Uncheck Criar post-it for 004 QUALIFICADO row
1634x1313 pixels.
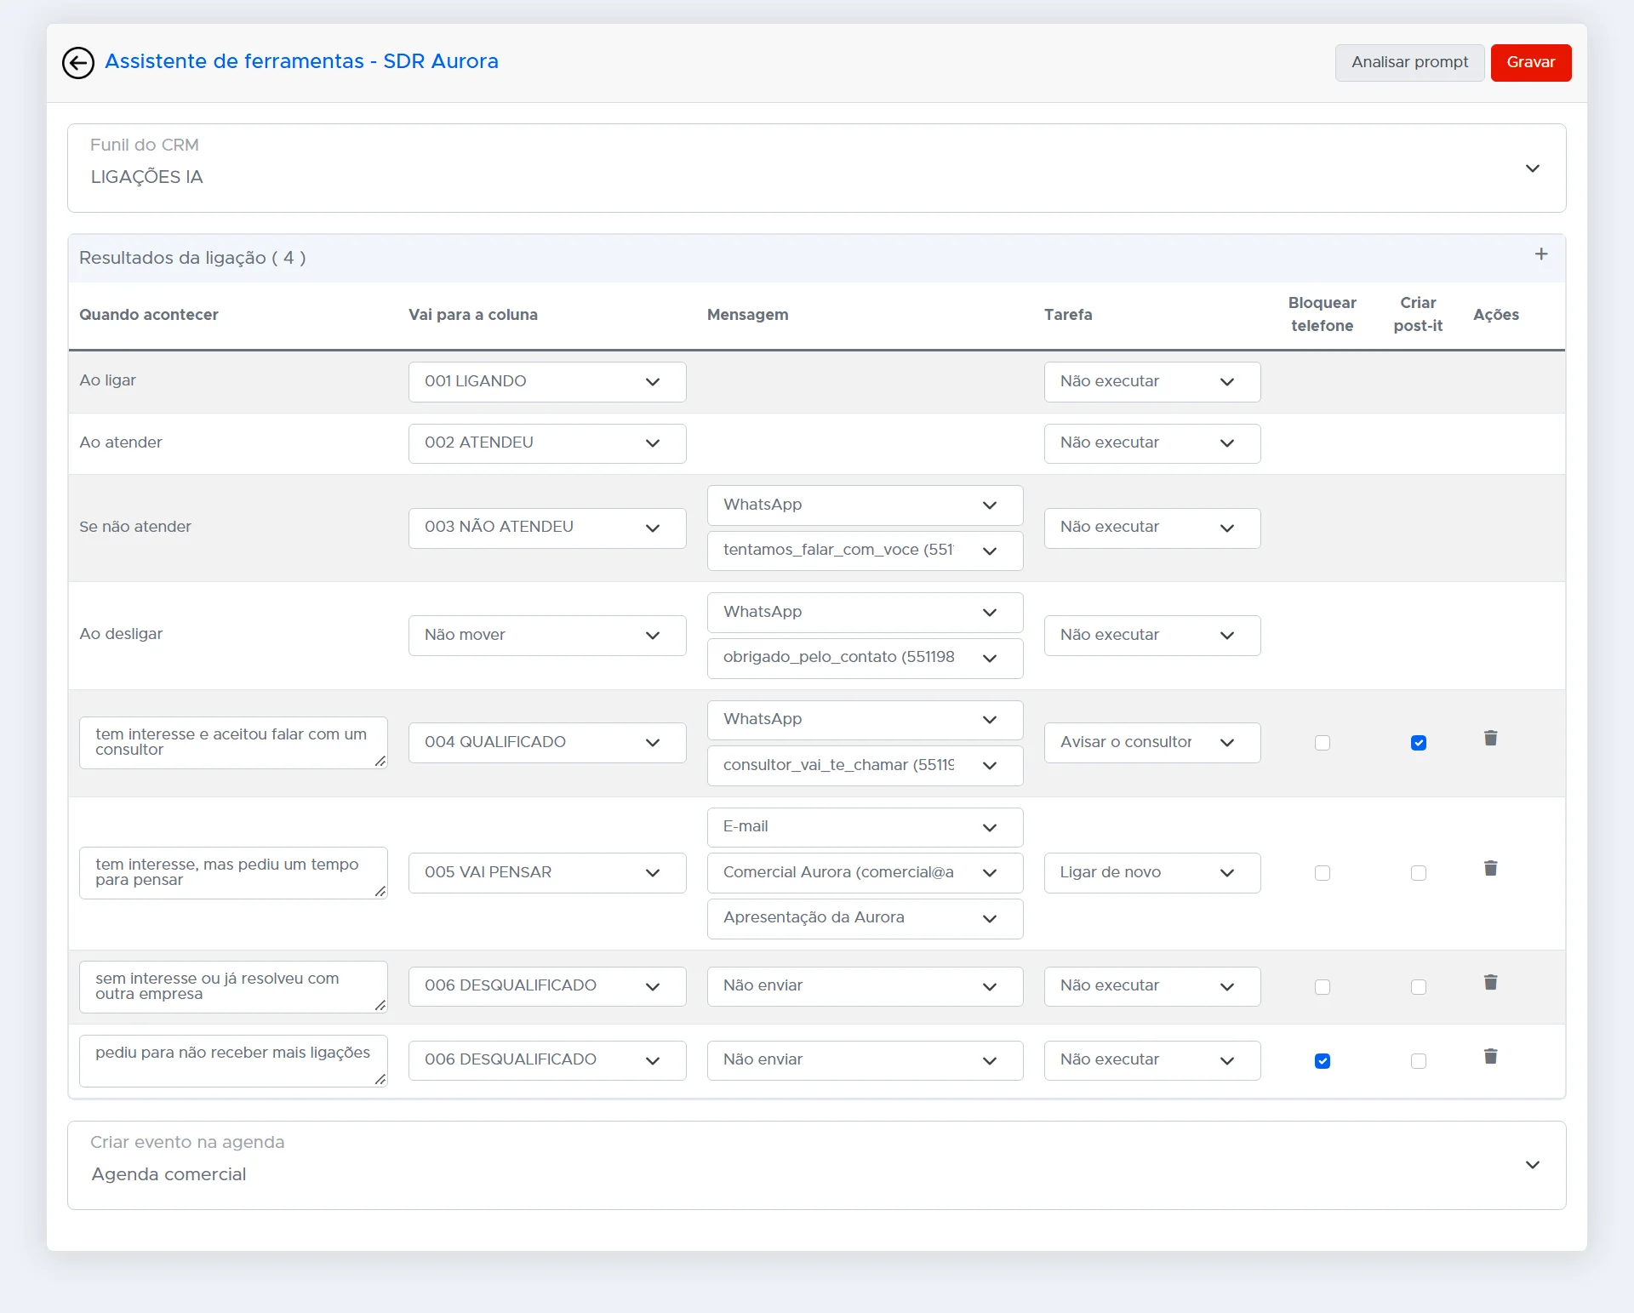[x=1419, y=743]
